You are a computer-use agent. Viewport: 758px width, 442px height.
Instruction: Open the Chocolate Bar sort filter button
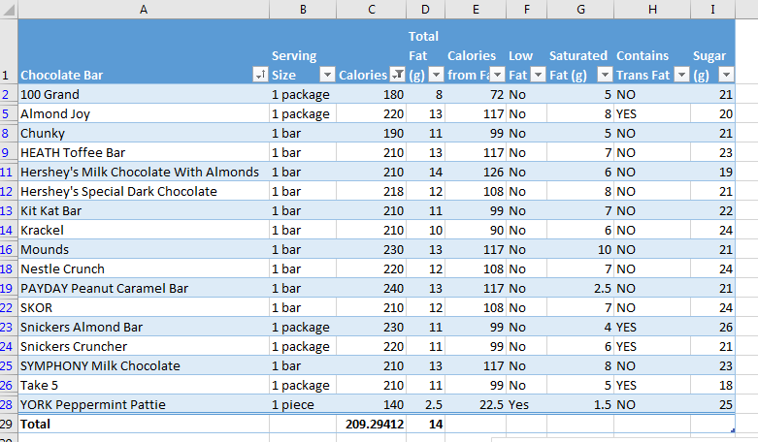click(x=259, y=75)
